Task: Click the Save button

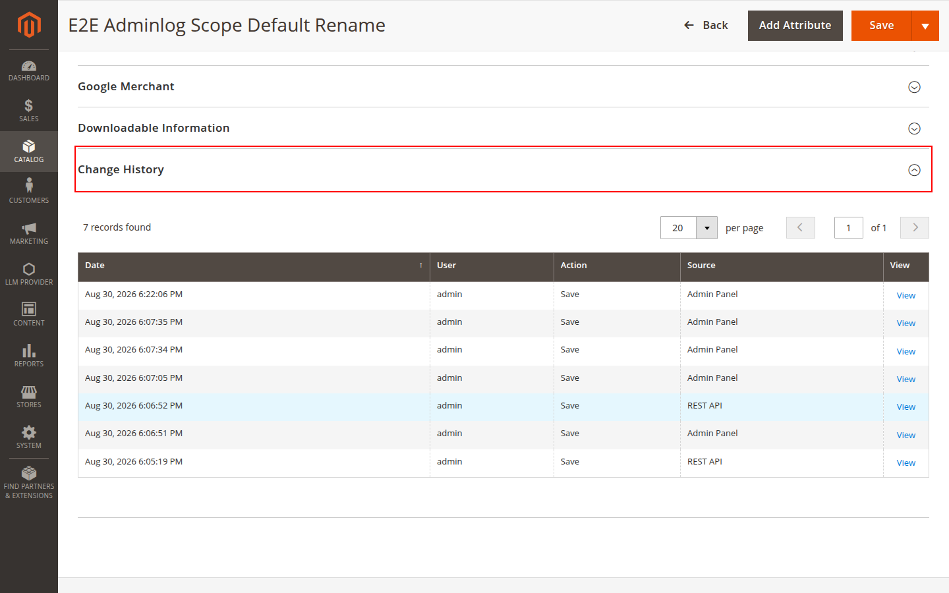Action: point(881,25)
